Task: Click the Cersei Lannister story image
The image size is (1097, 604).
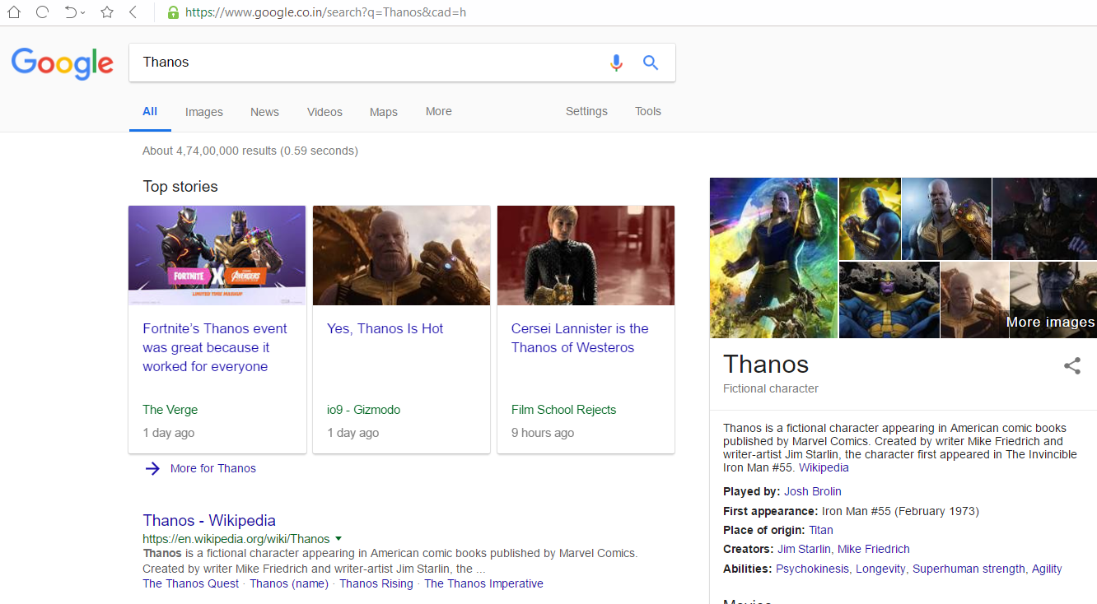Action: 586,255
